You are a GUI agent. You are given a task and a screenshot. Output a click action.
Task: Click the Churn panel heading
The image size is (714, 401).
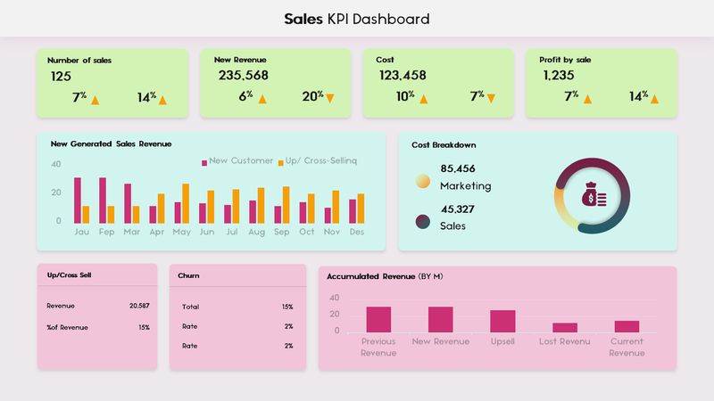[x=188, y=275]
